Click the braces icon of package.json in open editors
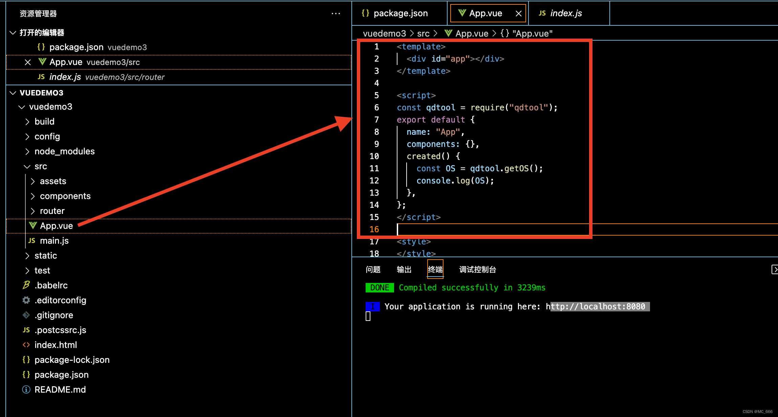 pyautogui.click(x=41, y=47)
